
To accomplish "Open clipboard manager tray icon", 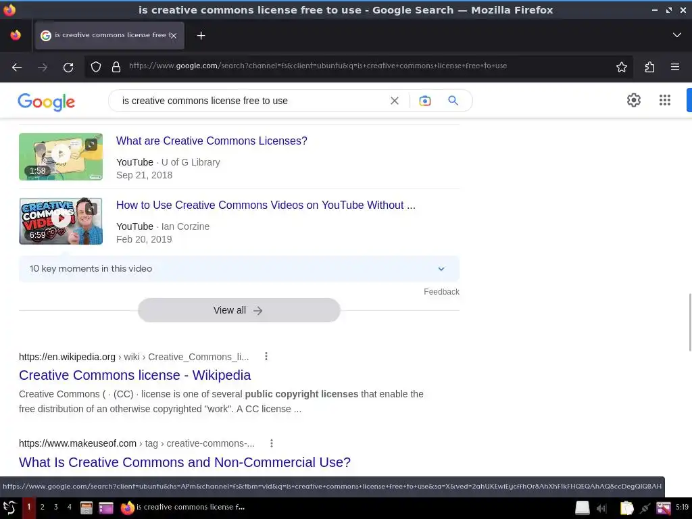I will coord(626,508).
